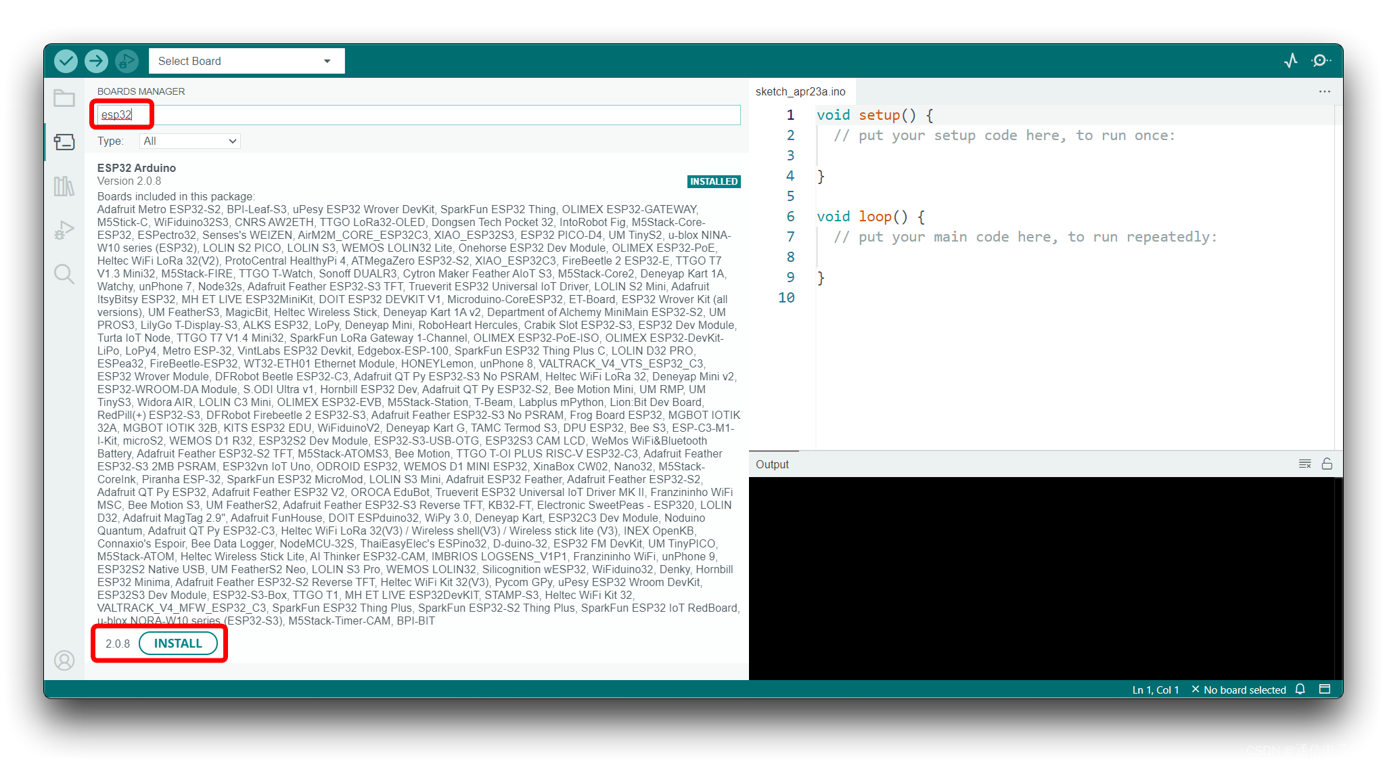Toggle the output scroll lock
This screenshot has height=764, width=1387.
click(1327, 464)
